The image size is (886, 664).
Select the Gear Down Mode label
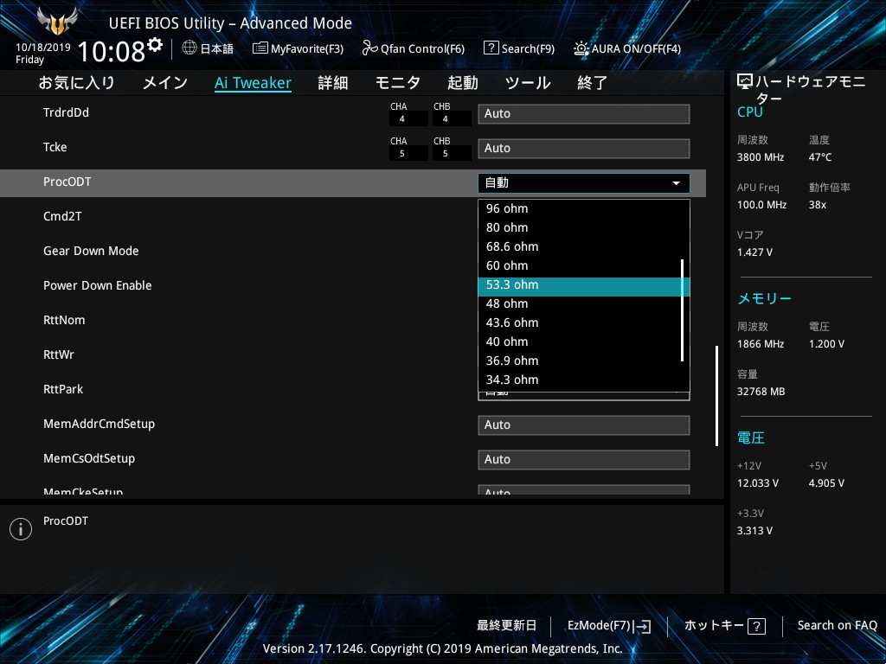(91, 251)
